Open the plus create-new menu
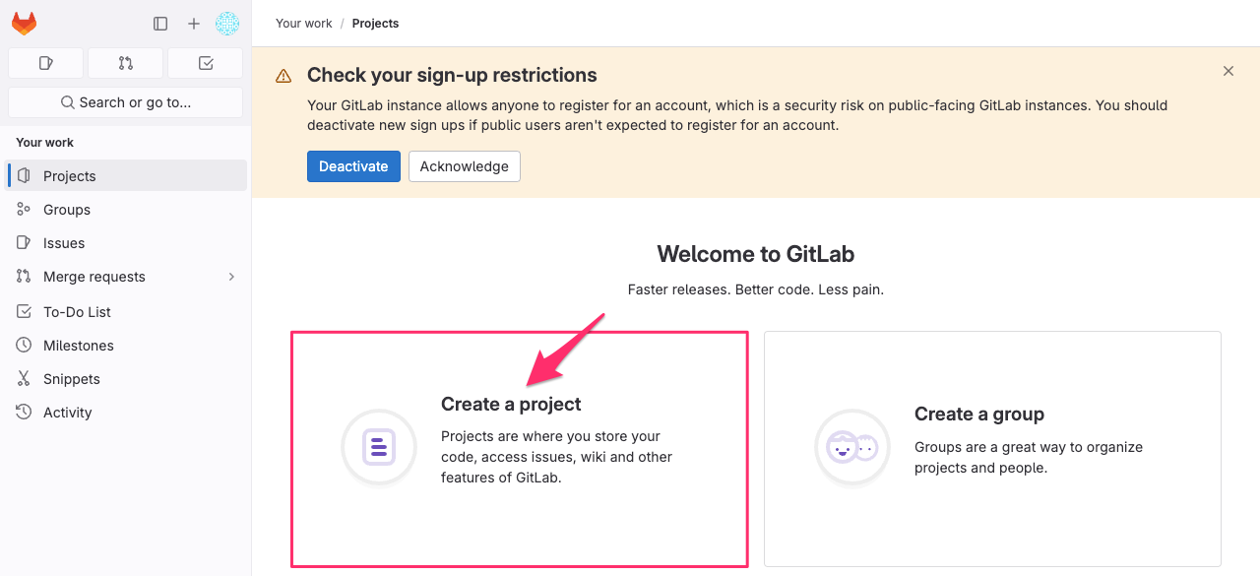This screenshot has width=1260, height=576. (194, 24)
